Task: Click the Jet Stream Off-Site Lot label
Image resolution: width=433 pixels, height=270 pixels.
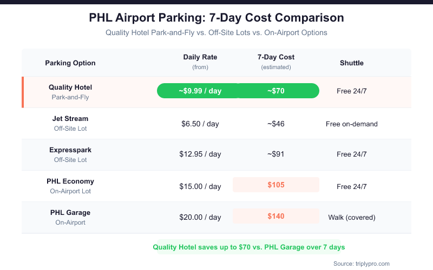Action: tap(70, 123)
